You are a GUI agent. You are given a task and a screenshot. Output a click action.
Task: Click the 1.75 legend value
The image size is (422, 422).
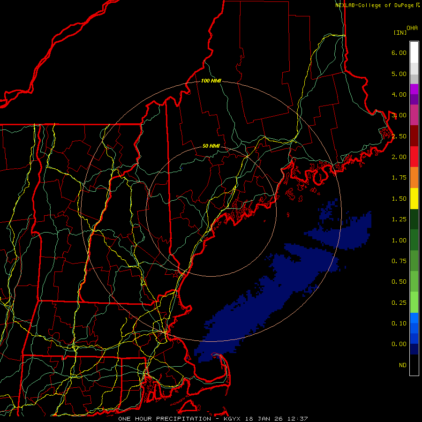coord(399,178)
